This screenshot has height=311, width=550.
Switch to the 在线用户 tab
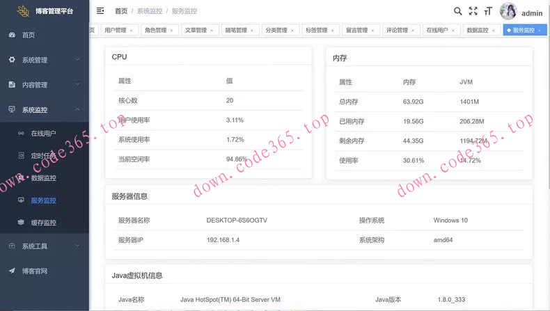437,30
